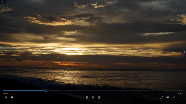Screen dimensions: 186x104
Task: Go to the previous video with left chevron
Action: (2, 52)
